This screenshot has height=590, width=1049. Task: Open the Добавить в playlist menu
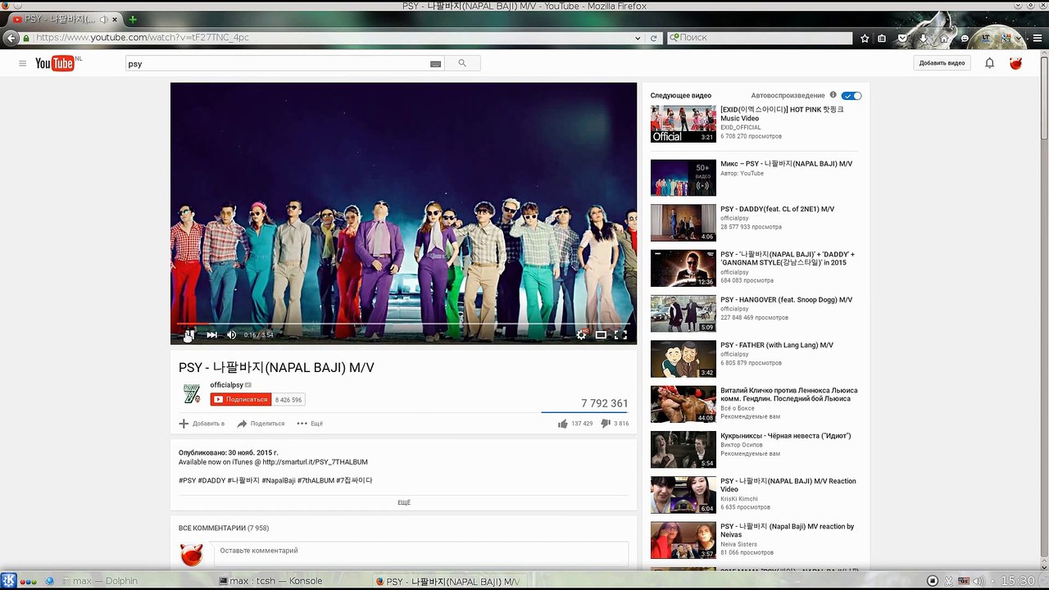202,424
